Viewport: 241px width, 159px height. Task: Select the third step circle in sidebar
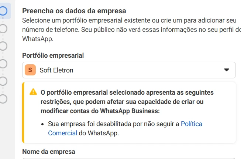(x=3, y=46)
